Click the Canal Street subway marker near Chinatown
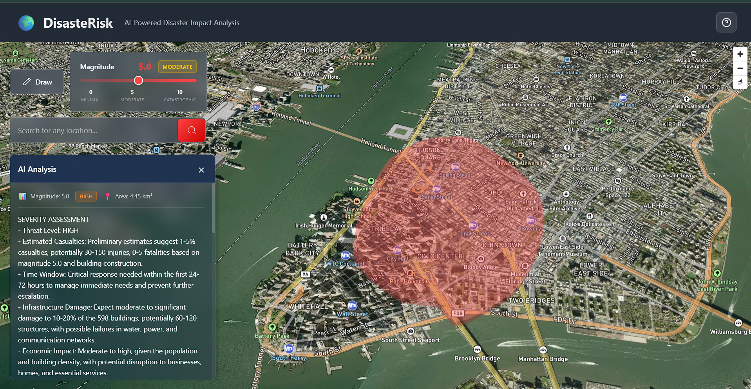The width and height of the screenshot is (751, 389). [473, 226]
